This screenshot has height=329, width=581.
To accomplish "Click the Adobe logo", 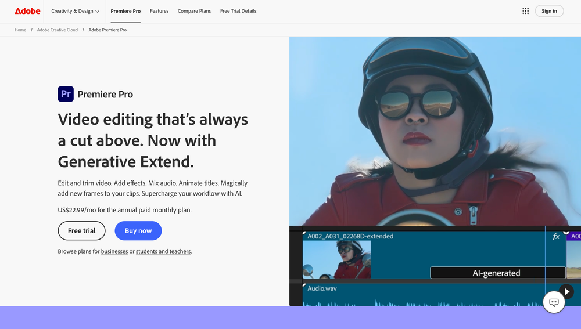I will coord(27,11).
